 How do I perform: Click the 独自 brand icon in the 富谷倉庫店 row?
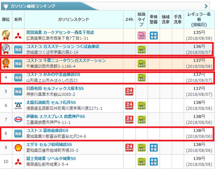tap(18, 133)
